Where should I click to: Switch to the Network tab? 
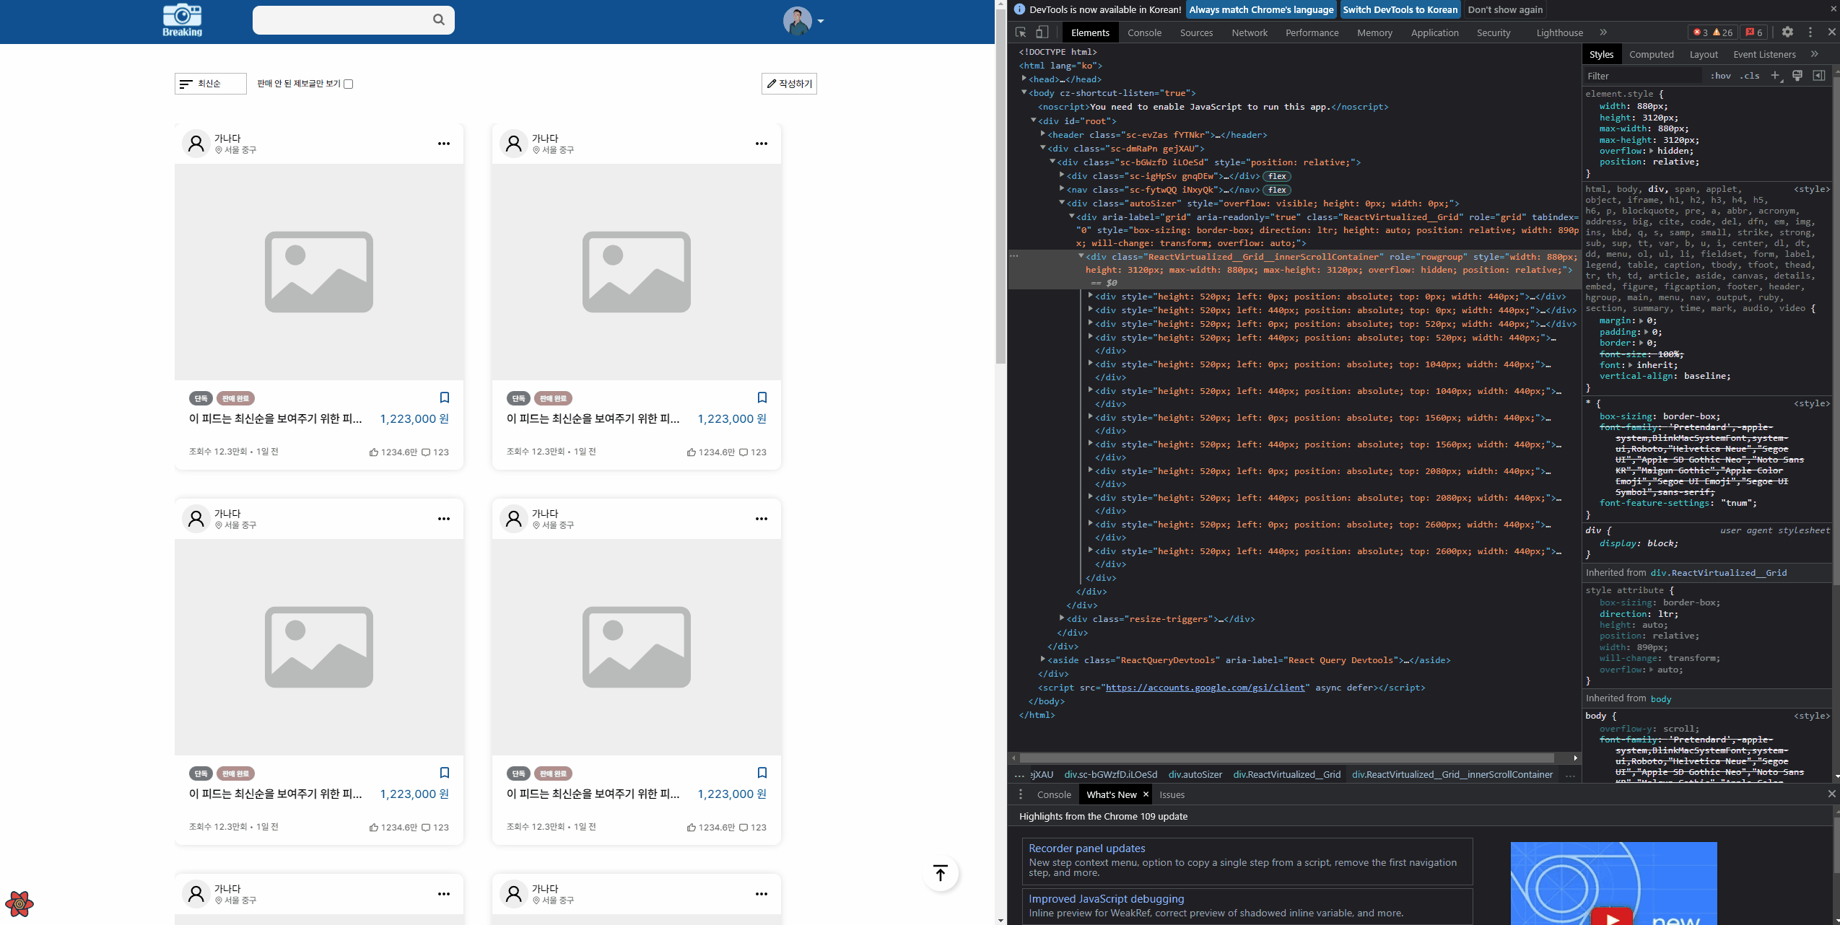coord(1249,32)
